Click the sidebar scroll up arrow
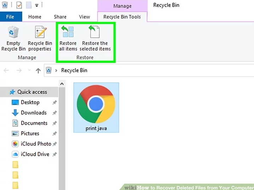 click(x=62, y=84)
